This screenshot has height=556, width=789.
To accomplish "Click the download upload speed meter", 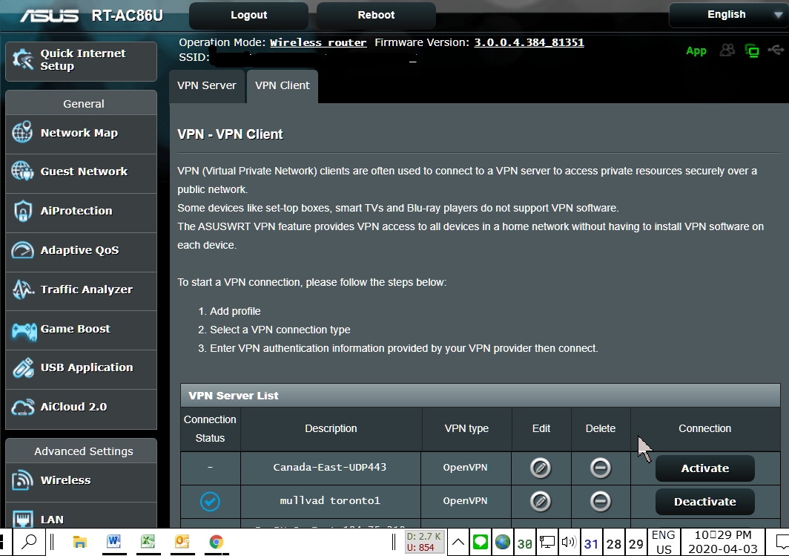I will [x=424, y=543].
